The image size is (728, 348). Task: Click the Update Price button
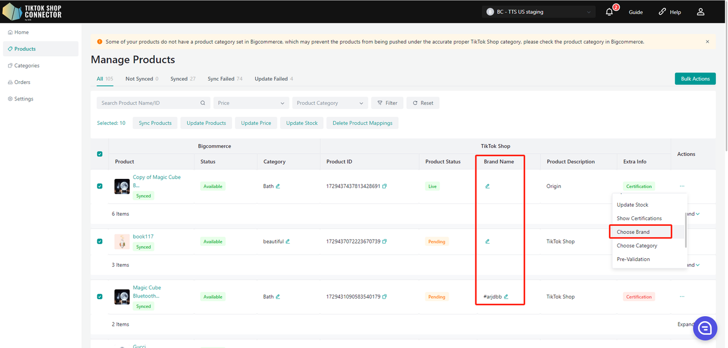click(x=256, y=123)
